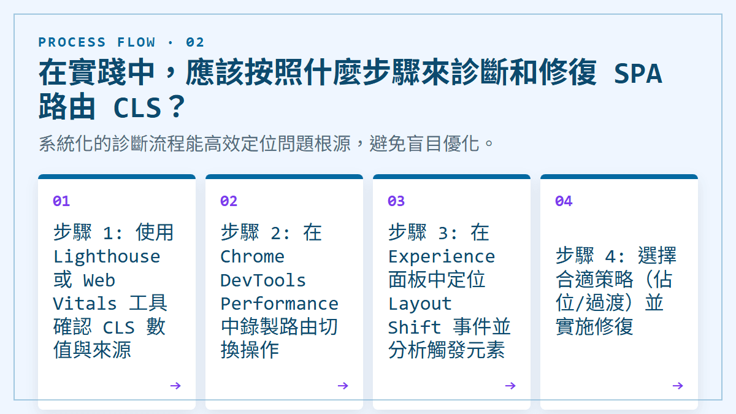Click the arrow icon on step 01 card
Image resolution: width=736 pixels, height=414 pixels.
click(x=175, y=386)
